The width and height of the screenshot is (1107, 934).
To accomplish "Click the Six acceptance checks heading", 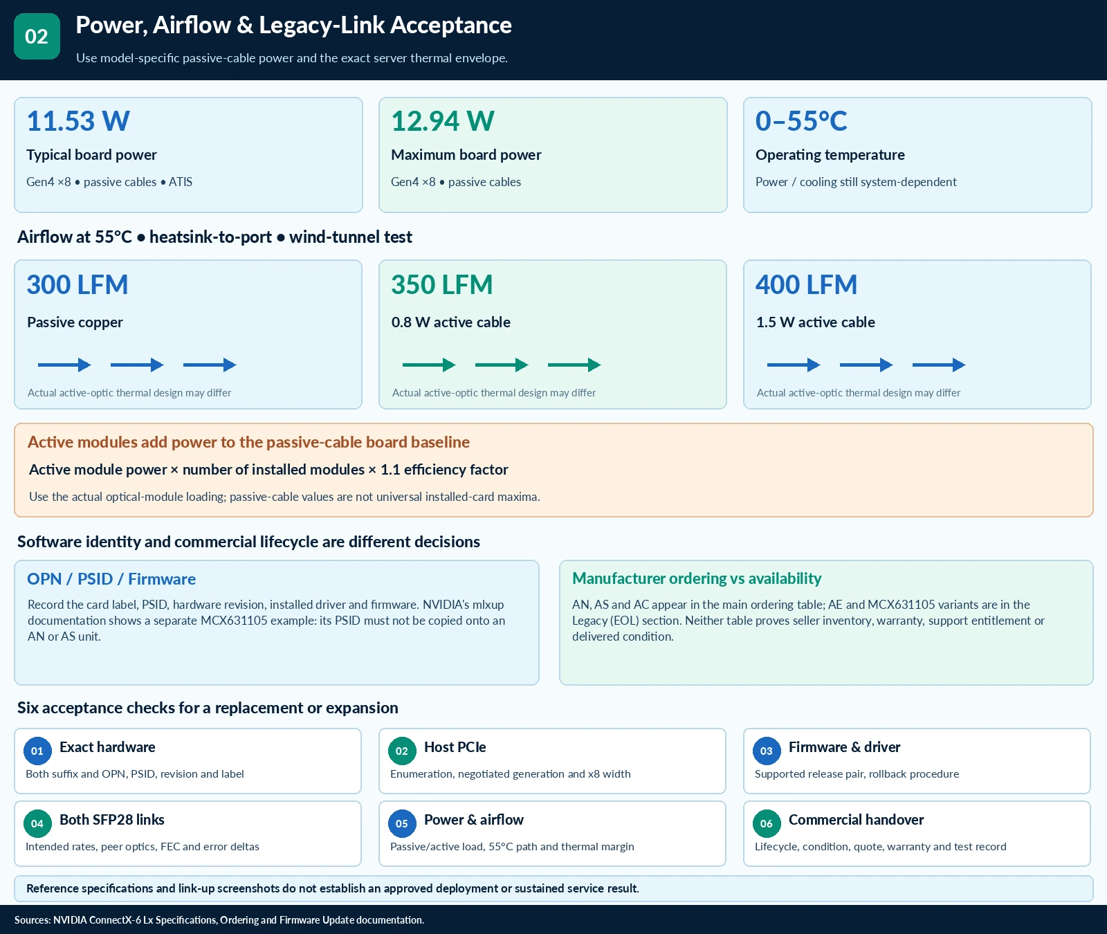I will pyautogui.click(x=208, y=708).
